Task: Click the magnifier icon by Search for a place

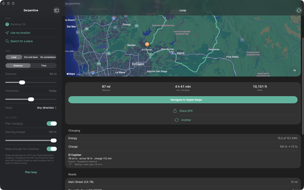Action: tap(7, 41)
